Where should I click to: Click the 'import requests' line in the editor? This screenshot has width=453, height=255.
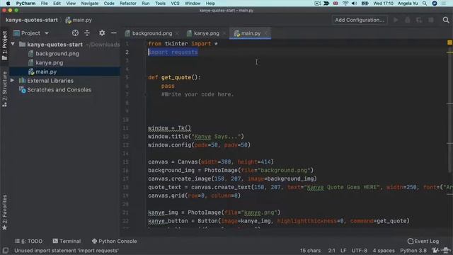173,52
